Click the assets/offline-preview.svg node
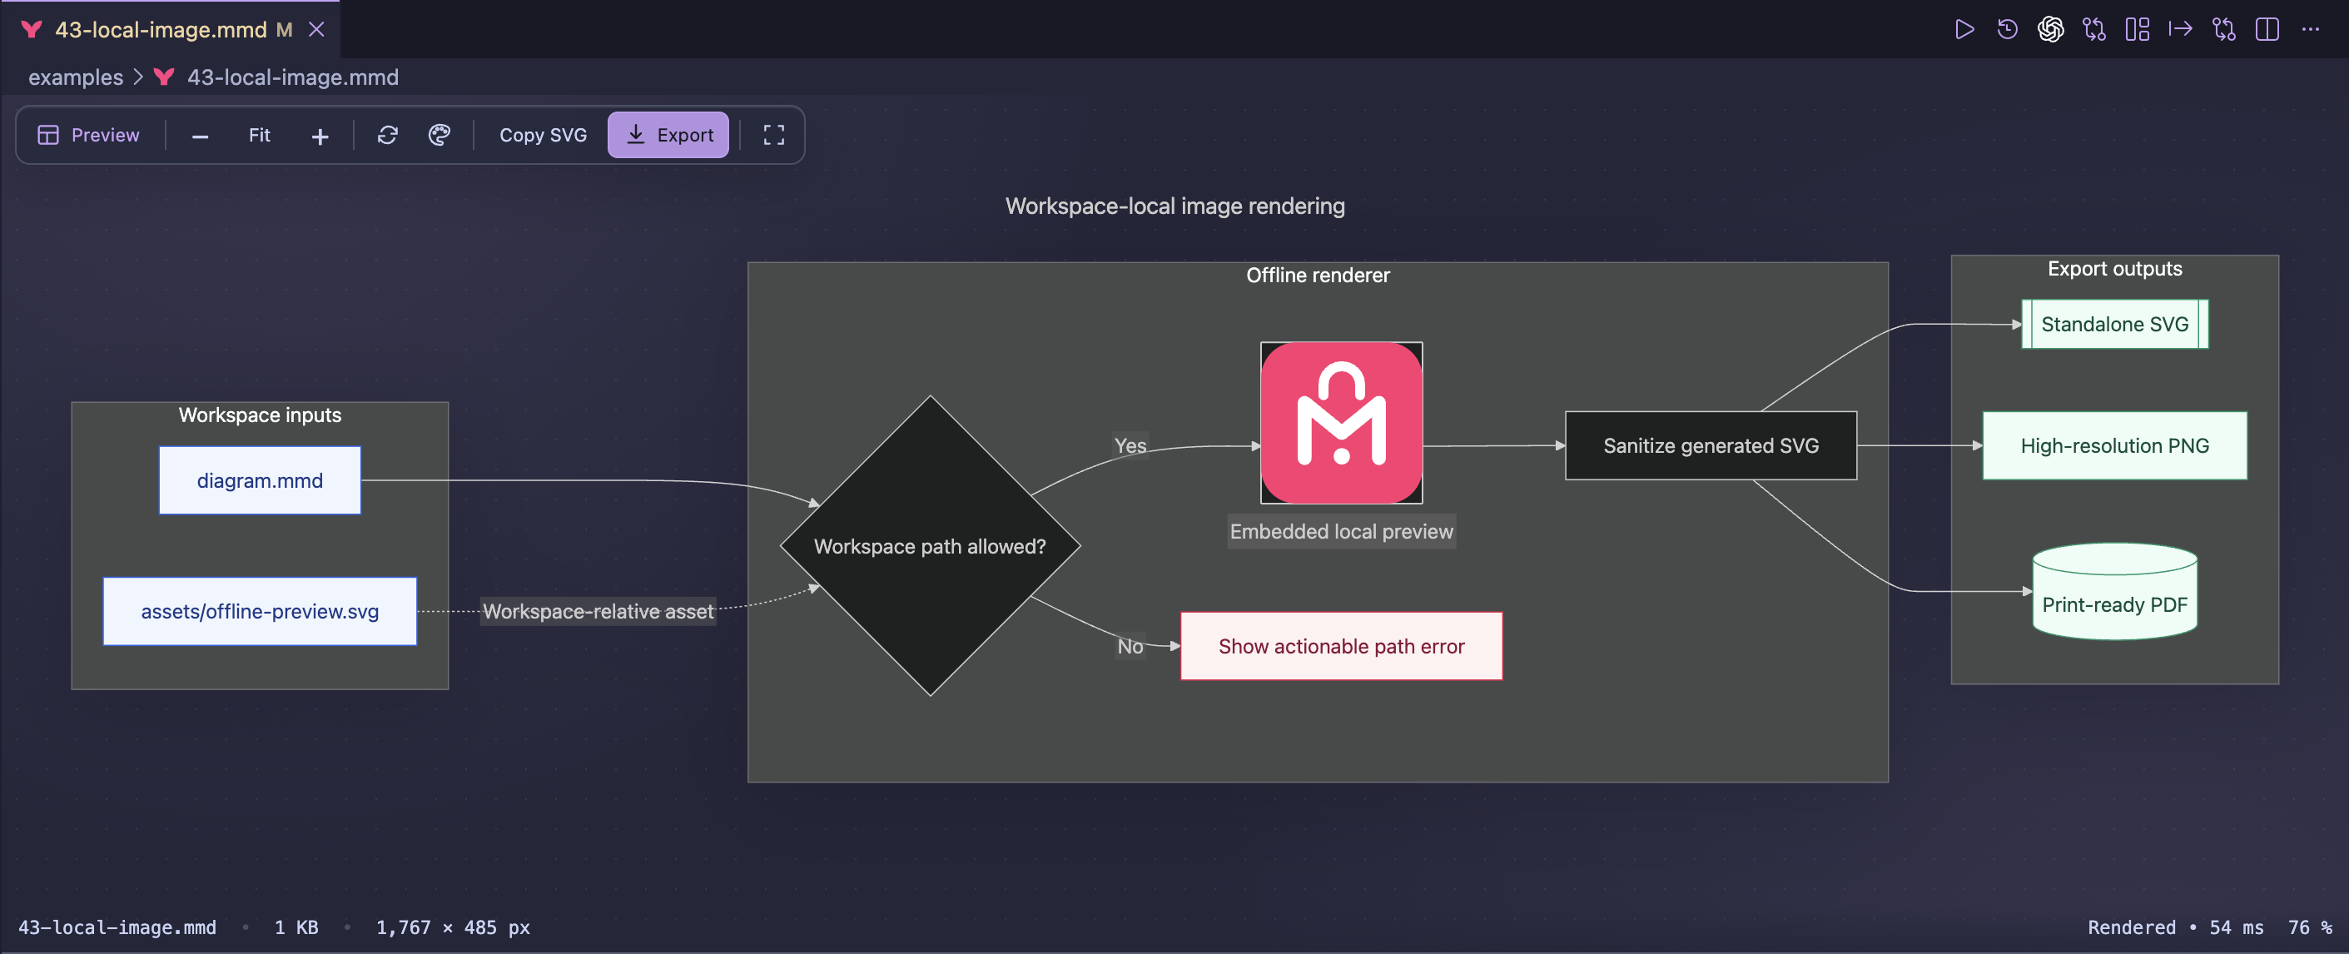This screenshot has height=954, width=2349. coord(260,611)
